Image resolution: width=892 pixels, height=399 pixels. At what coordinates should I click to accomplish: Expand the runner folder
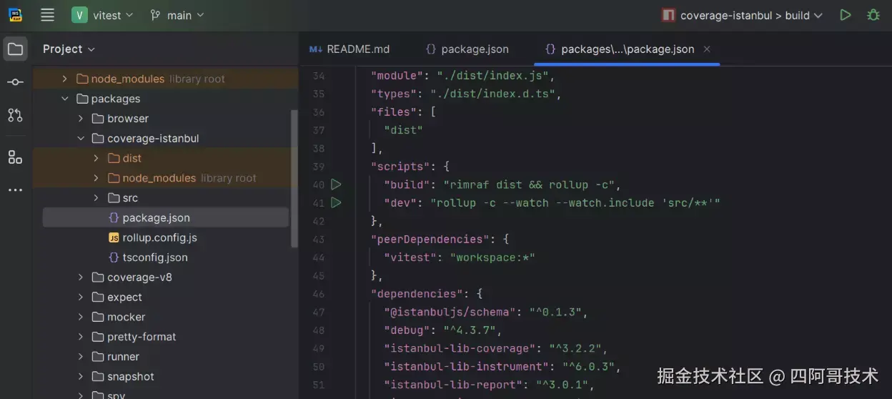click(x=81, y=357)
